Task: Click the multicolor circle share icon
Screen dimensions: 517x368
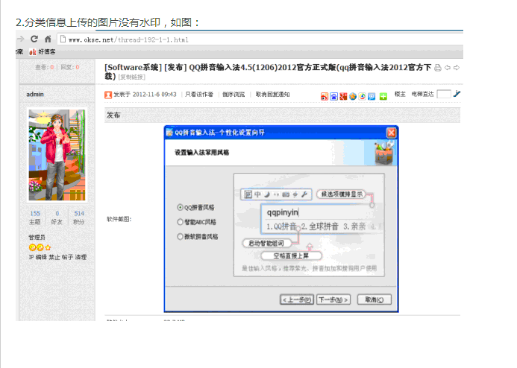Action: (363, 96)
